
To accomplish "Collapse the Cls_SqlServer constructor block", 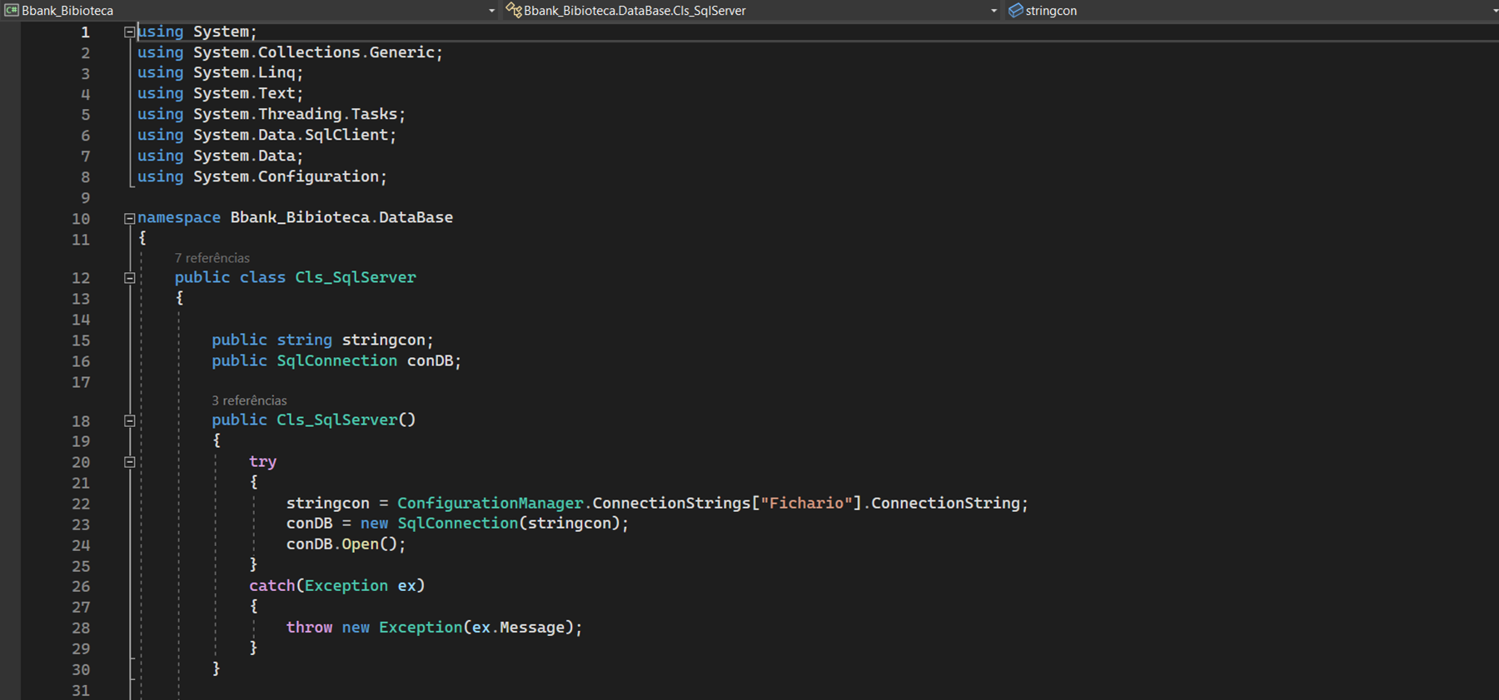I will click(129, 420).
